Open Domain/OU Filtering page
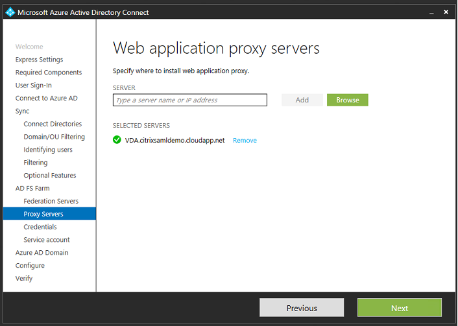This screenshot has width=458, height=326. pos(54,137)
